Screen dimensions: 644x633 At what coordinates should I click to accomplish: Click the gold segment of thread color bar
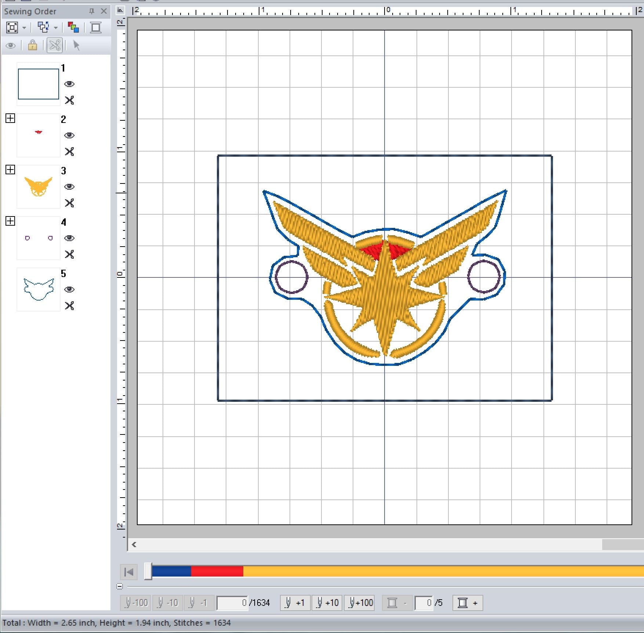tap(443, 571)
